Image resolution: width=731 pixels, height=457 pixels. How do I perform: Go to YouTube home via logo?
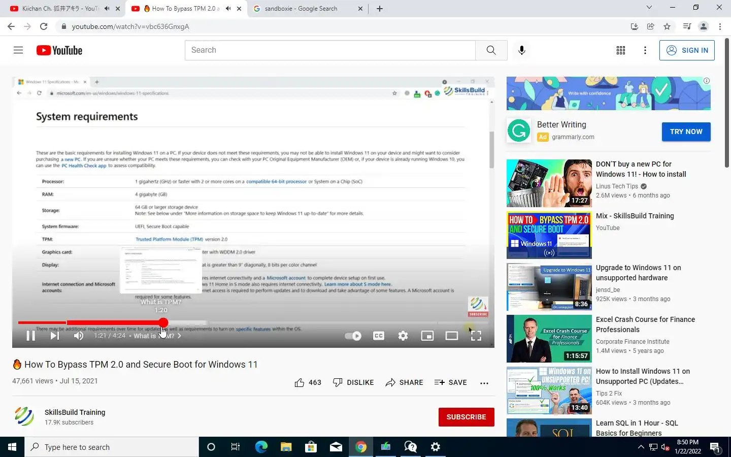(x=59, y=50)
